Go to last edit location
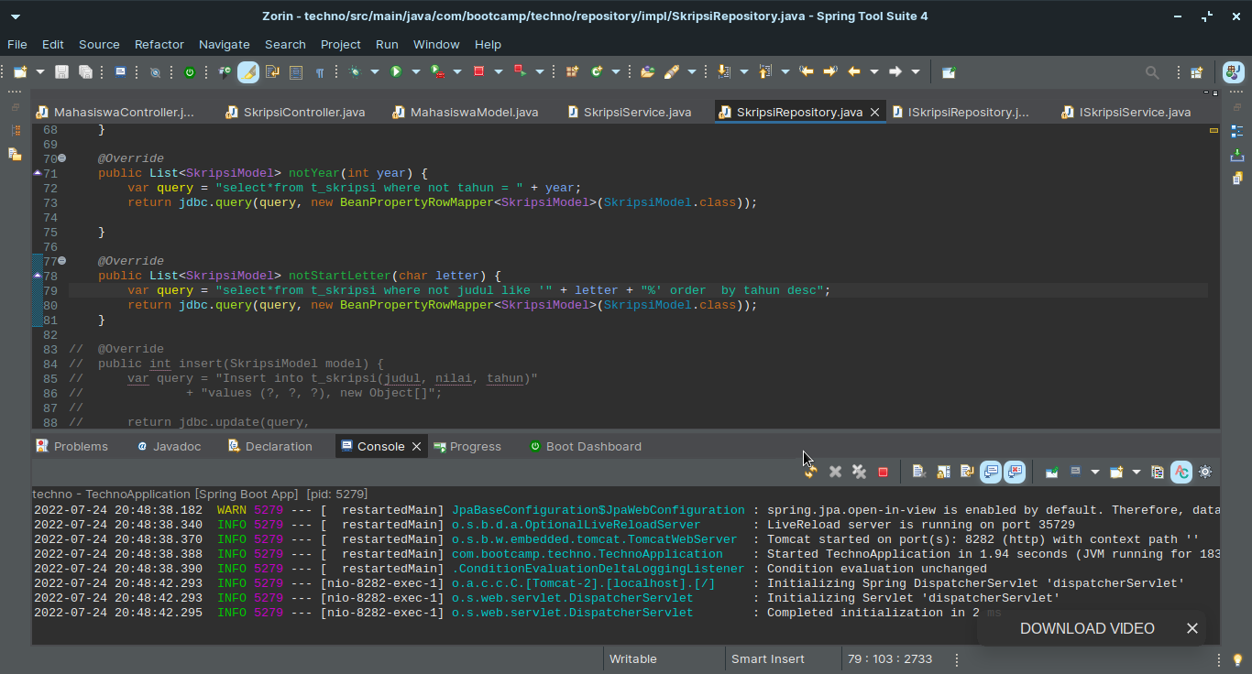1252x674 pixels. [x=807, y=72]
